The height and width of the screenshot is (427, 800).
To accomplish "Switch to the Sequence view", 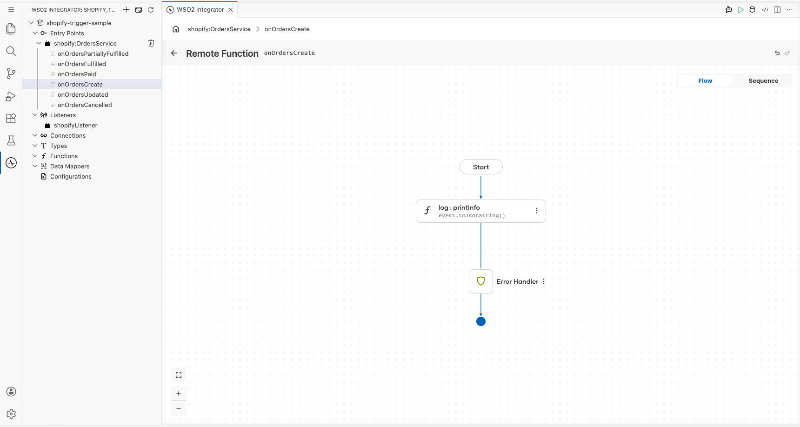I will (763, 80).
